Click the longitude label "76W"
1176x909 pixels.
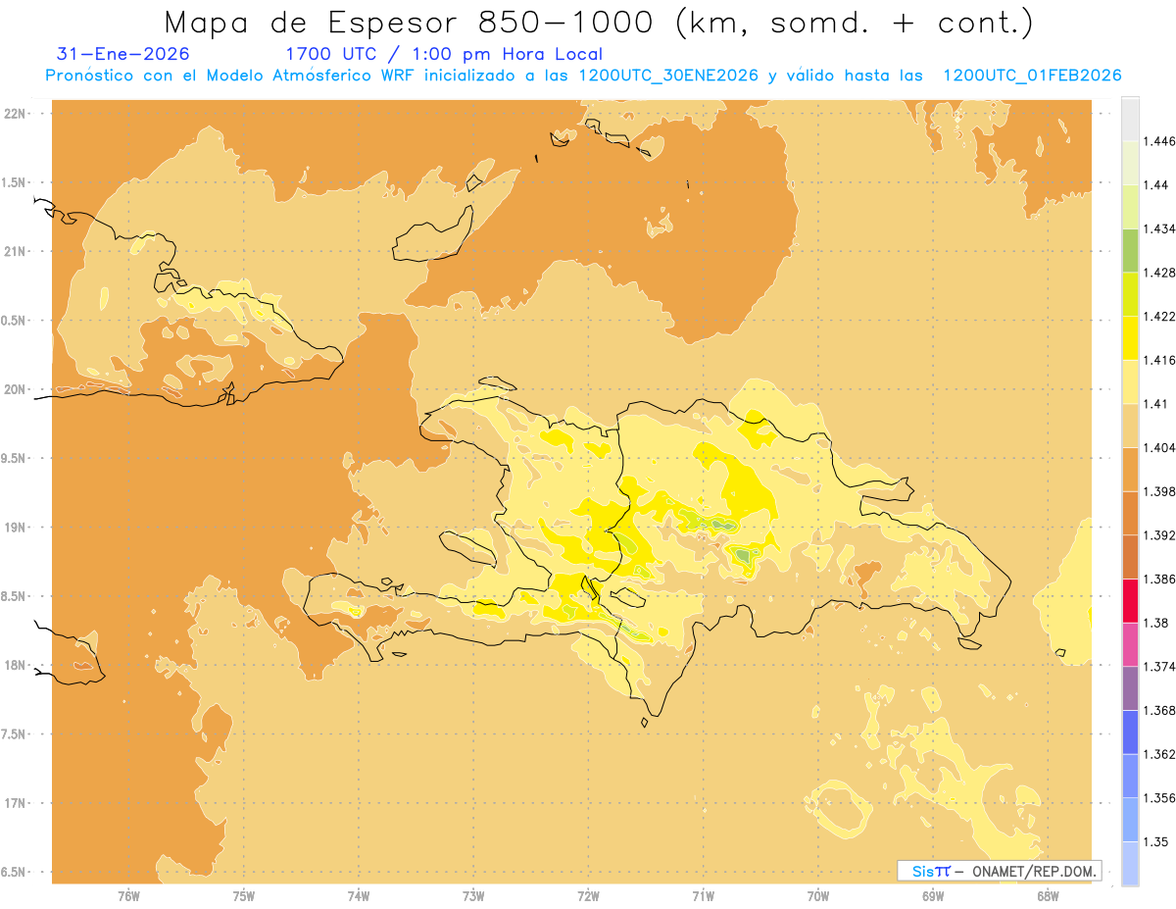pyautogui.click(x=128, y=896)
